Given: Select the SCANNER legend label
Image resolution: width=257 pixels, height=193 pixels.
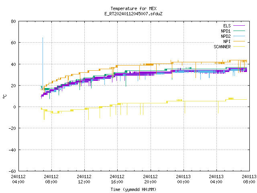Looking at the screenshot, I should (222, 47).
